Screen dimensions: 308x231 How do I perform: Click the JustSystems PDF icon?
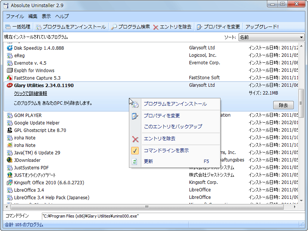pos(9,167)
